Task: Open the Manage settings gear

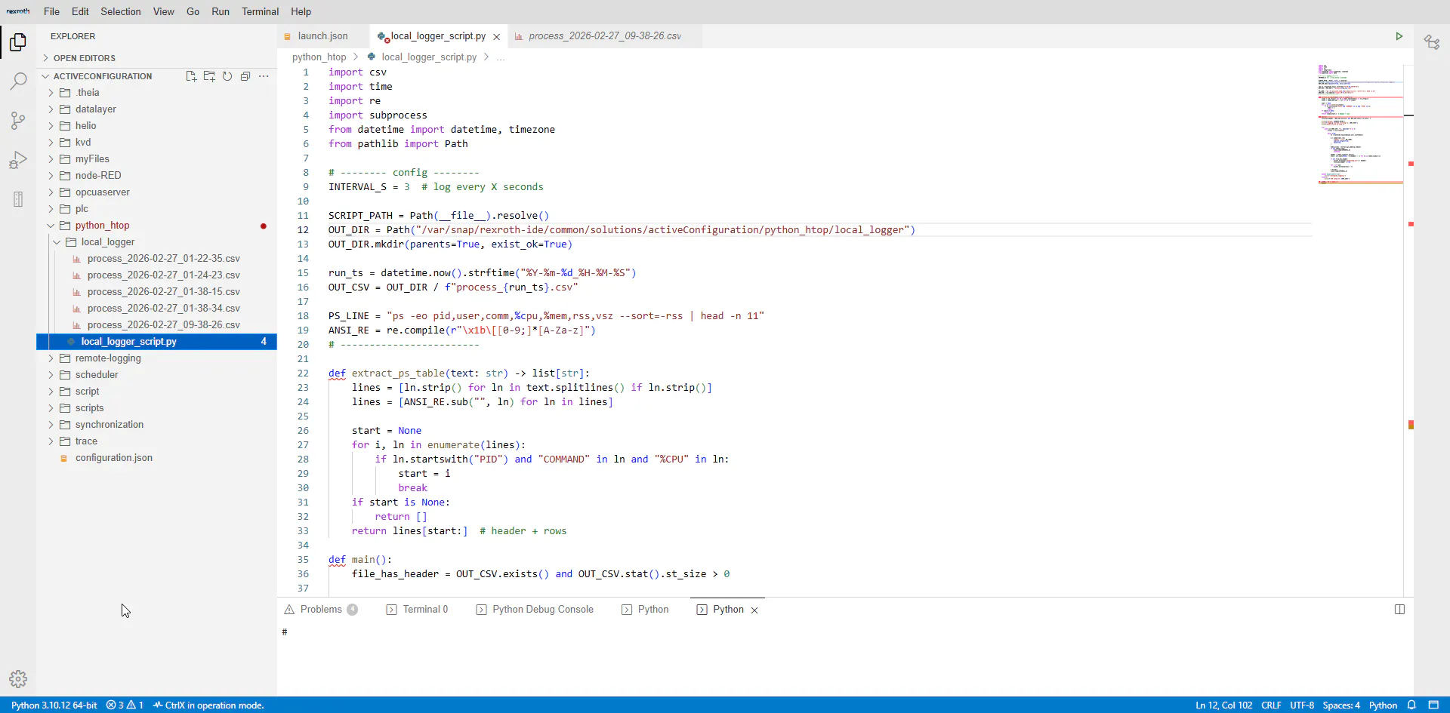Action: tap(18, 679)
